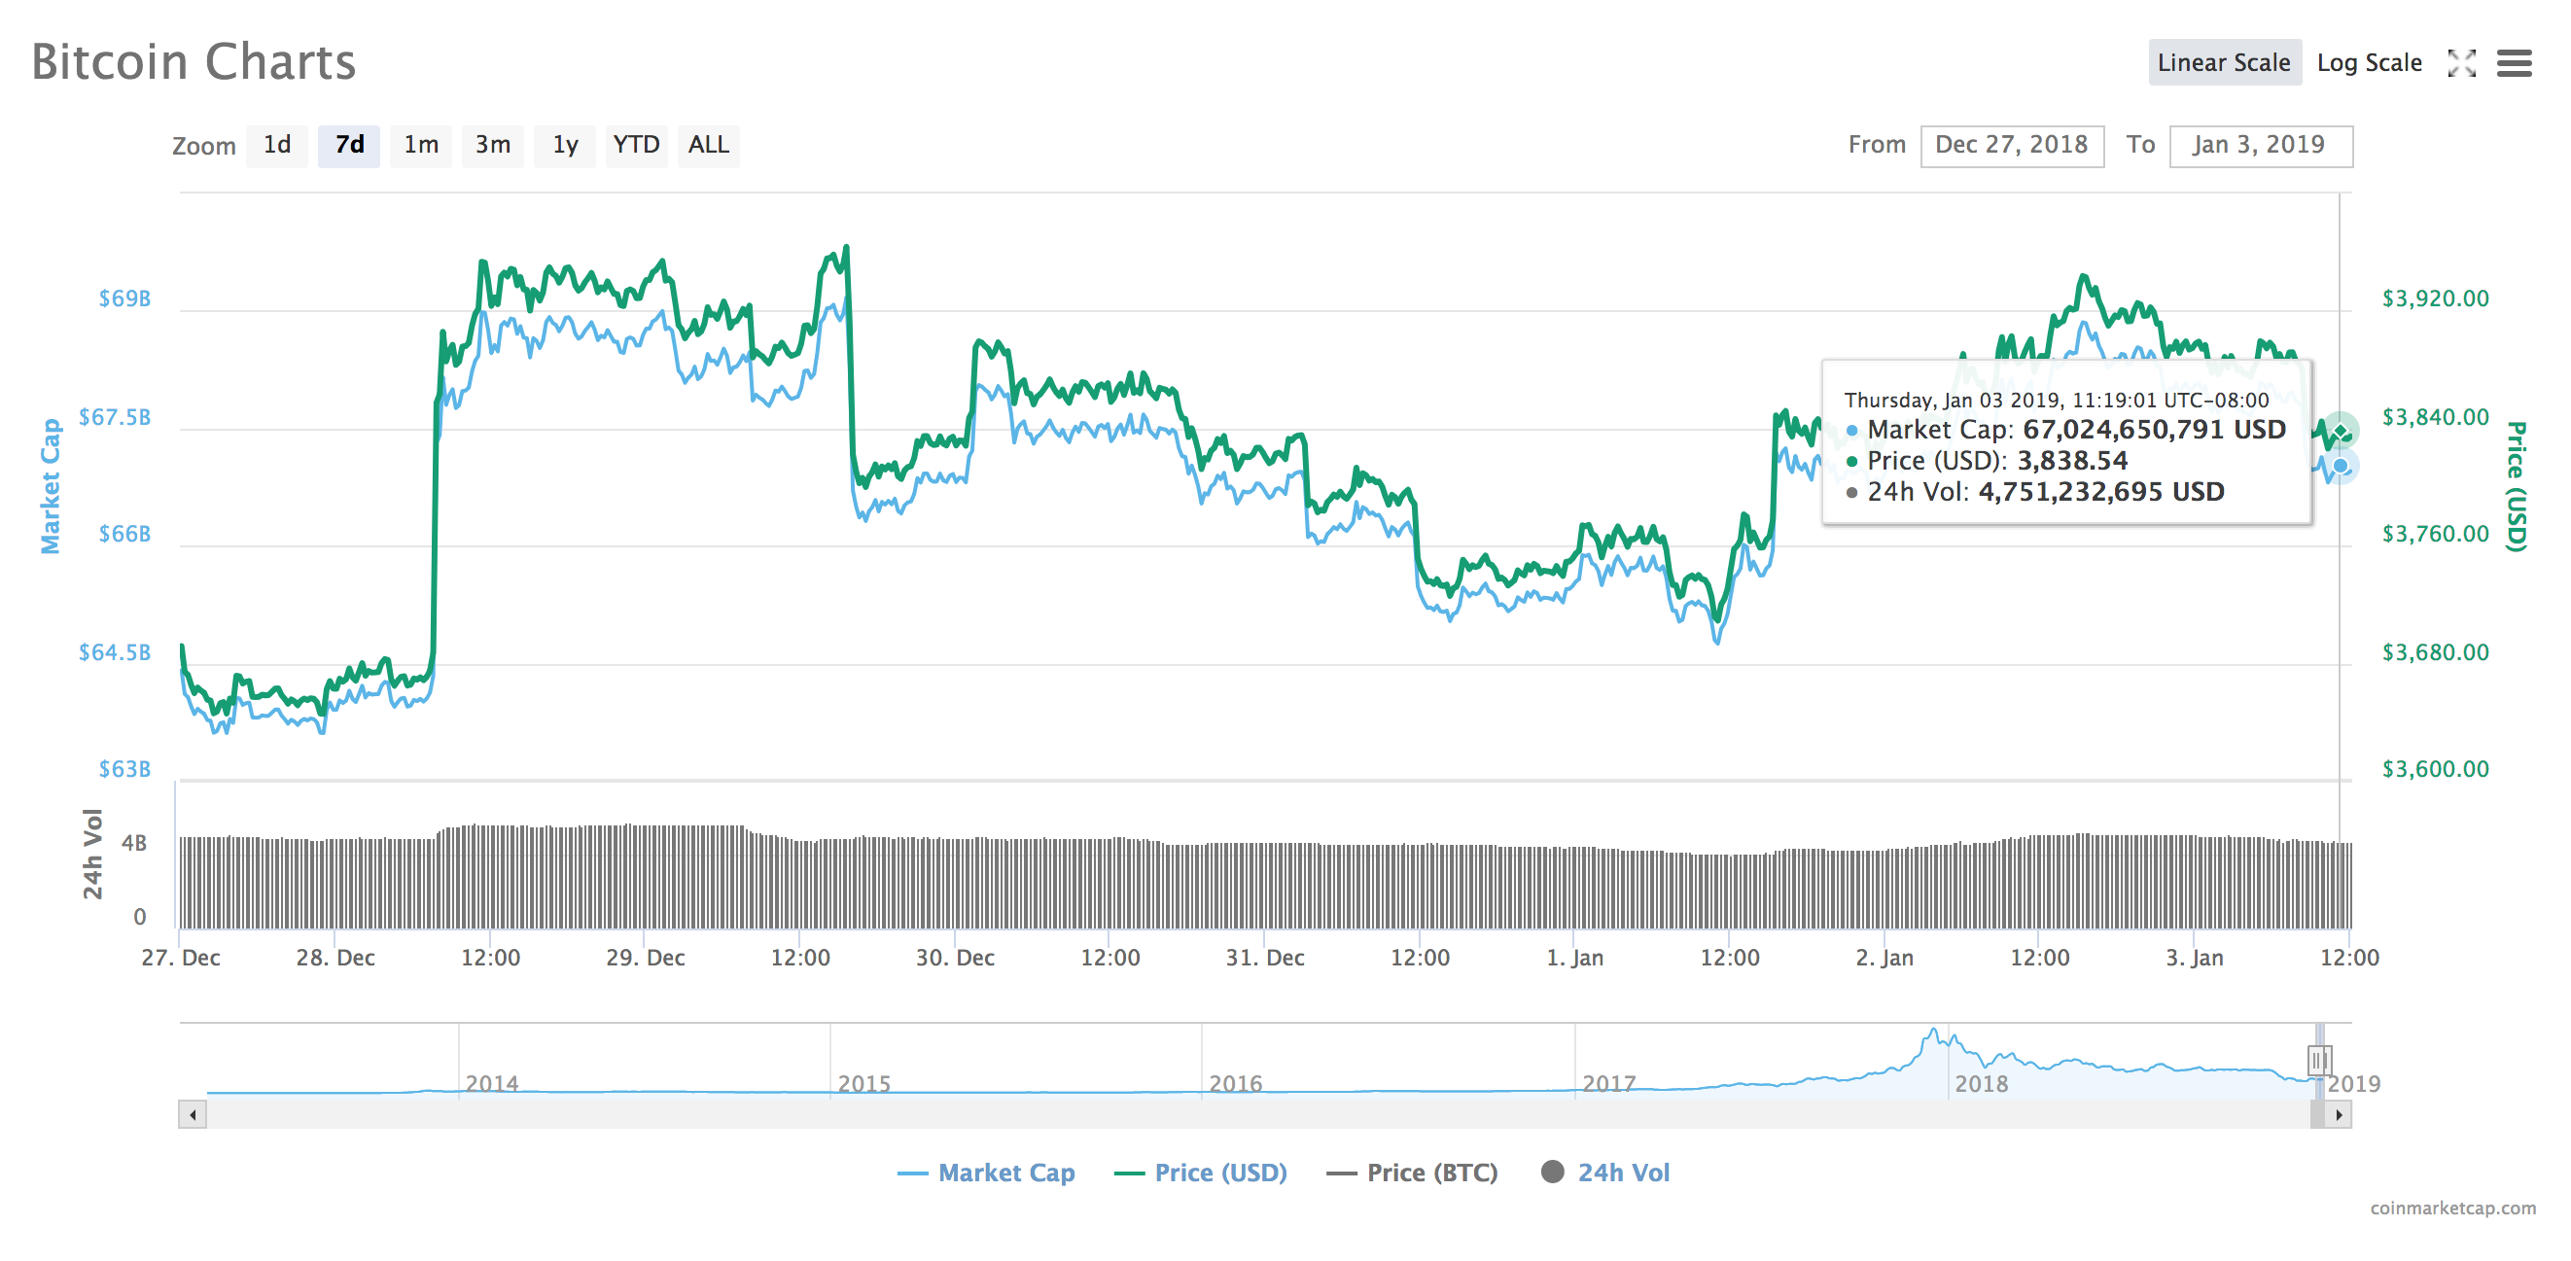
Task: Select 2018 in navigator timeline
Action: (1981, 1083)
